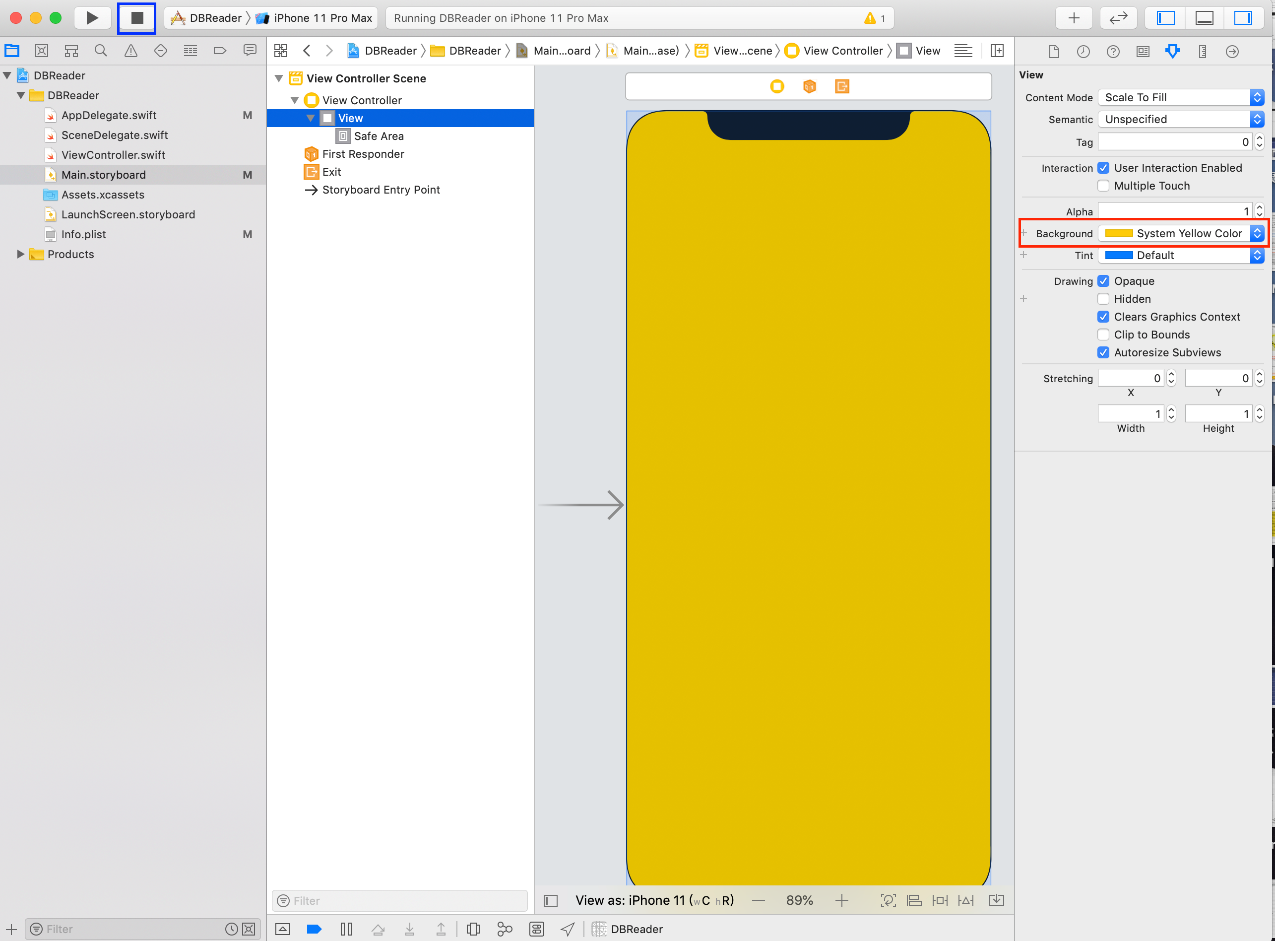Open the Source Control navigator
Image resolution: width=1275 pixels, height=941 pixels.
[42, 51]
